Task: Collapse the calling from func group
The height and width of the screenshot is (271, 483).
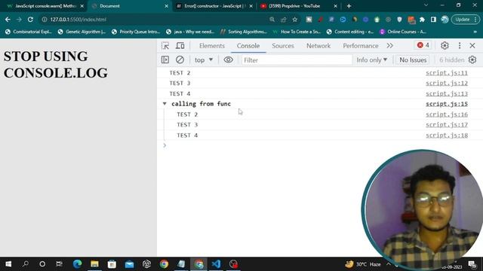Action: tap(165, 104)
